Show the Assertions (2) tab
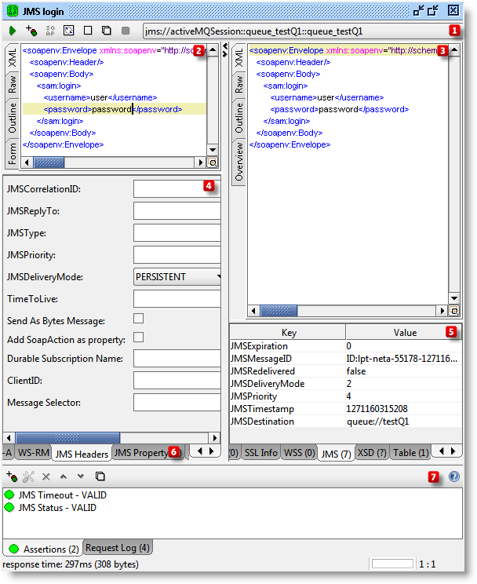The image size is (477, 584). (44, 549)
